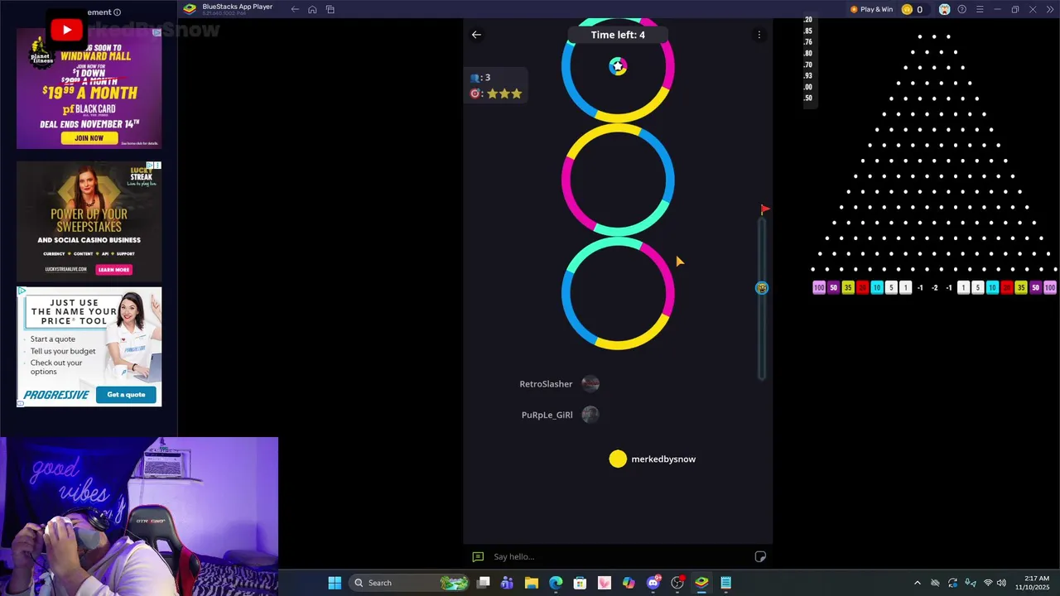
Task: Show hidden system tray icons
Action: click(x=917, y=583)
